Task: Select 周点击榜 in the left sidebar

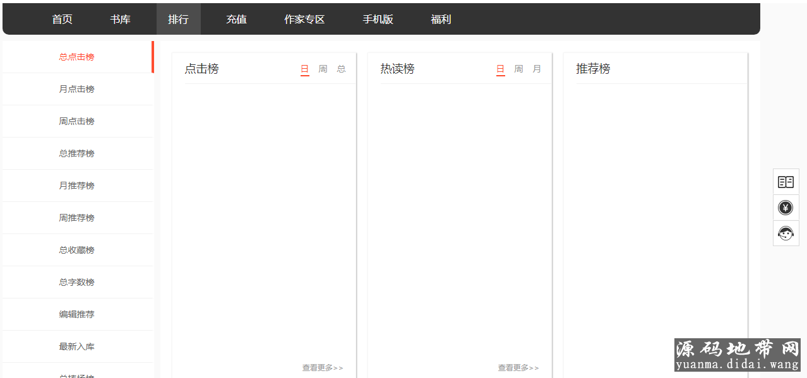Action: pos(77,121)
